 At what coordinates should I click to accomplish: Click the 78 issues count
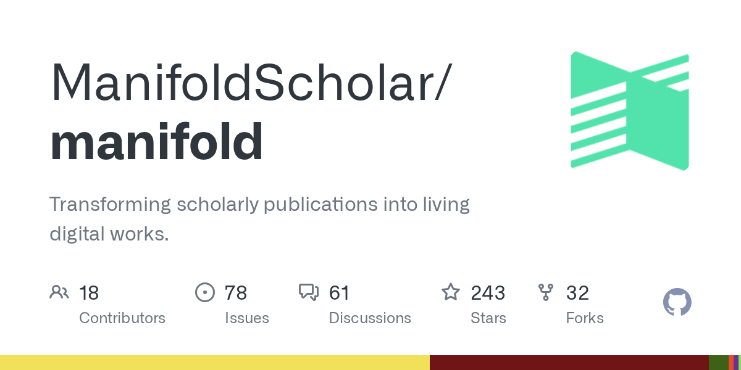click(236, 293)
